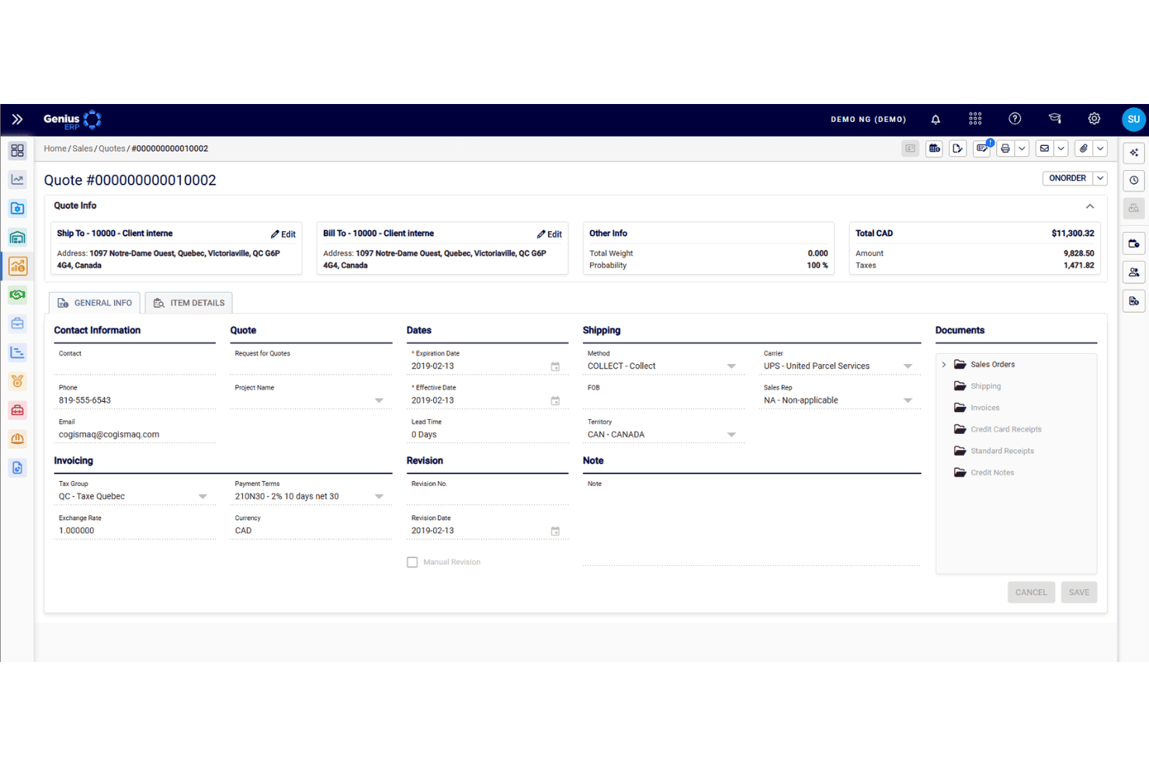
Task: Open the Expiration Date calendar picker
Action: (x=555, y=366)
